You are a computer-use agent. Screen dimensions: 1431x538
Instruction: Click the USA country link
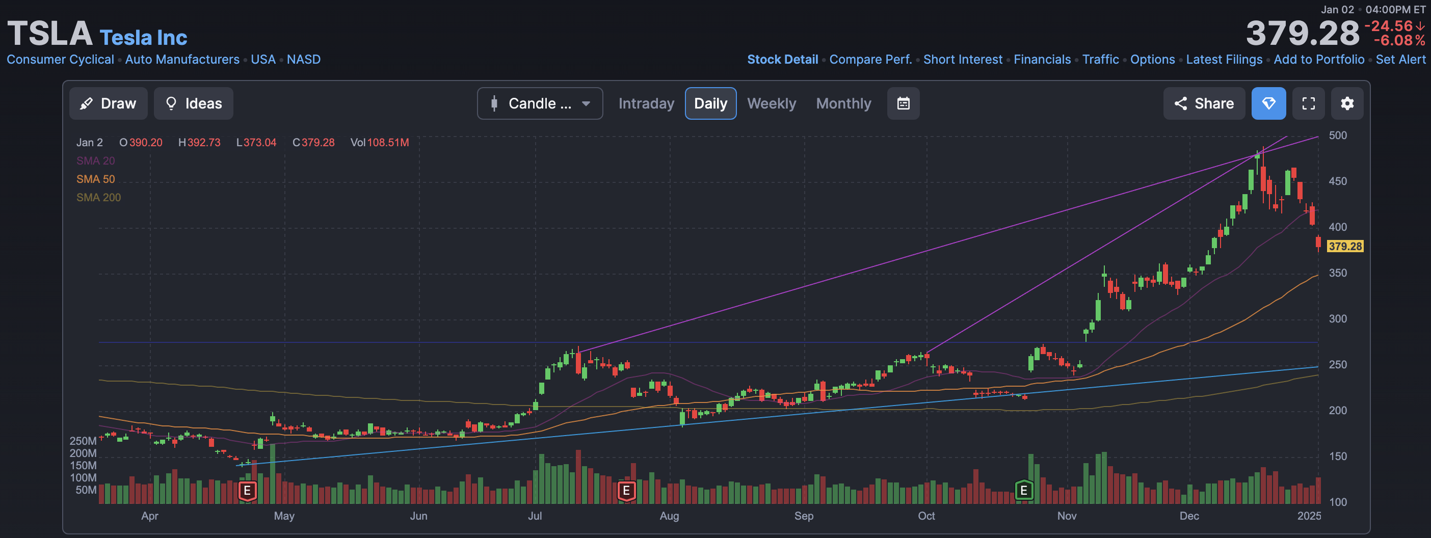263,60
